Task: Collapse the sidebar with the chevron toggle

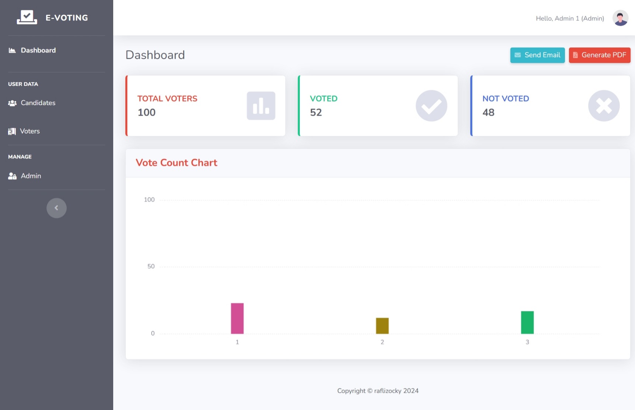Action: (x=56, y=208)
